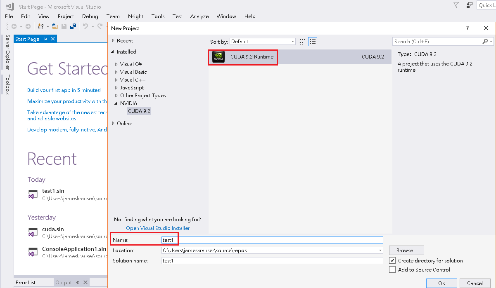The image size is (496, 288).
Task: Open the Analyze menu
Action: click(x=199, y=16)
